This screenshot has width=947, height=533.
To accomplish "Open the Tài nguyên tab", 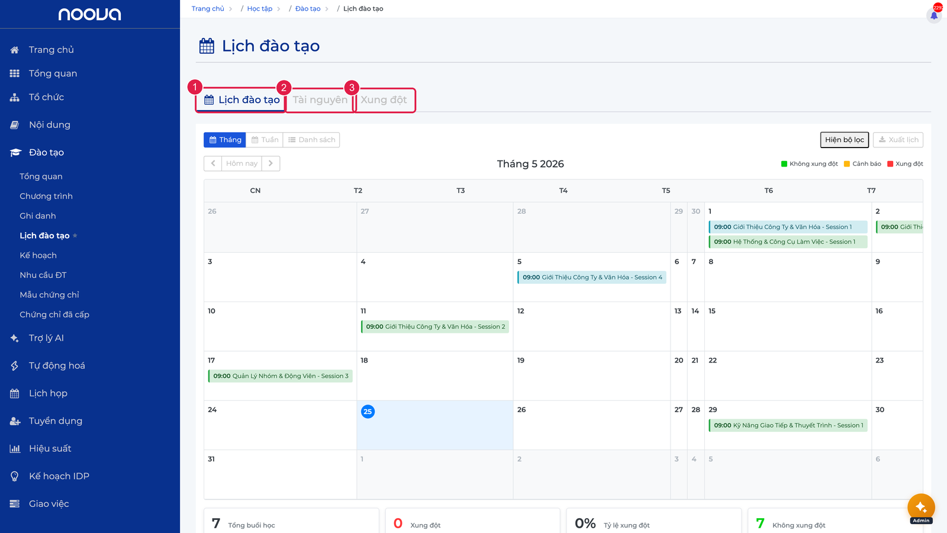I will (320, 100).
